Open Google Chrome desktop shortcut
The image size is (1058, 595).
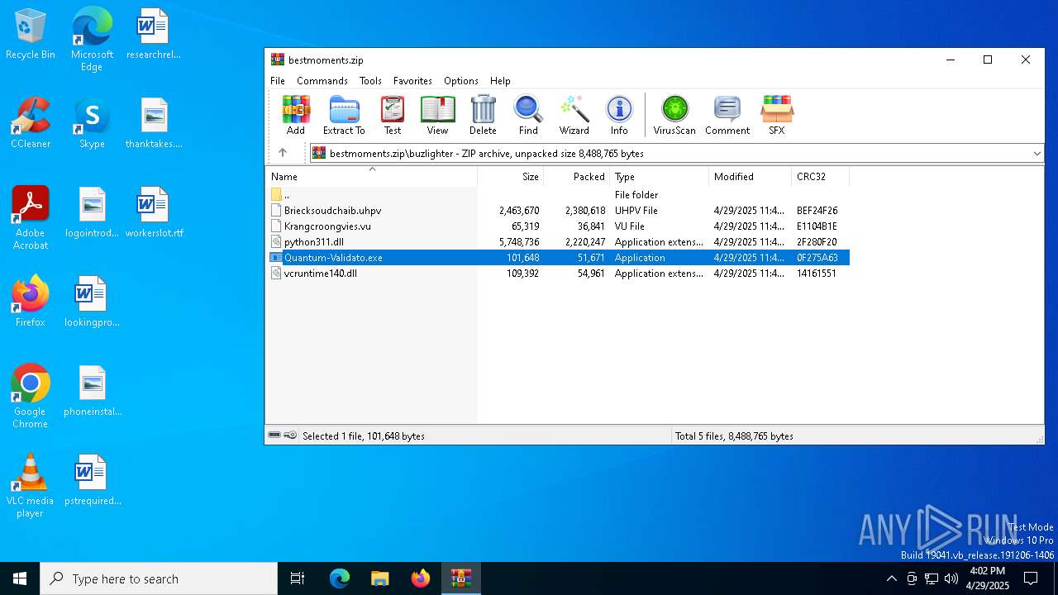pyautogui.click(x=30, y=397)
